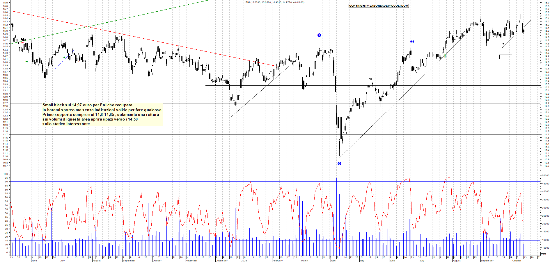Select the 2025 year label on the axis

(x=244, y=261)
